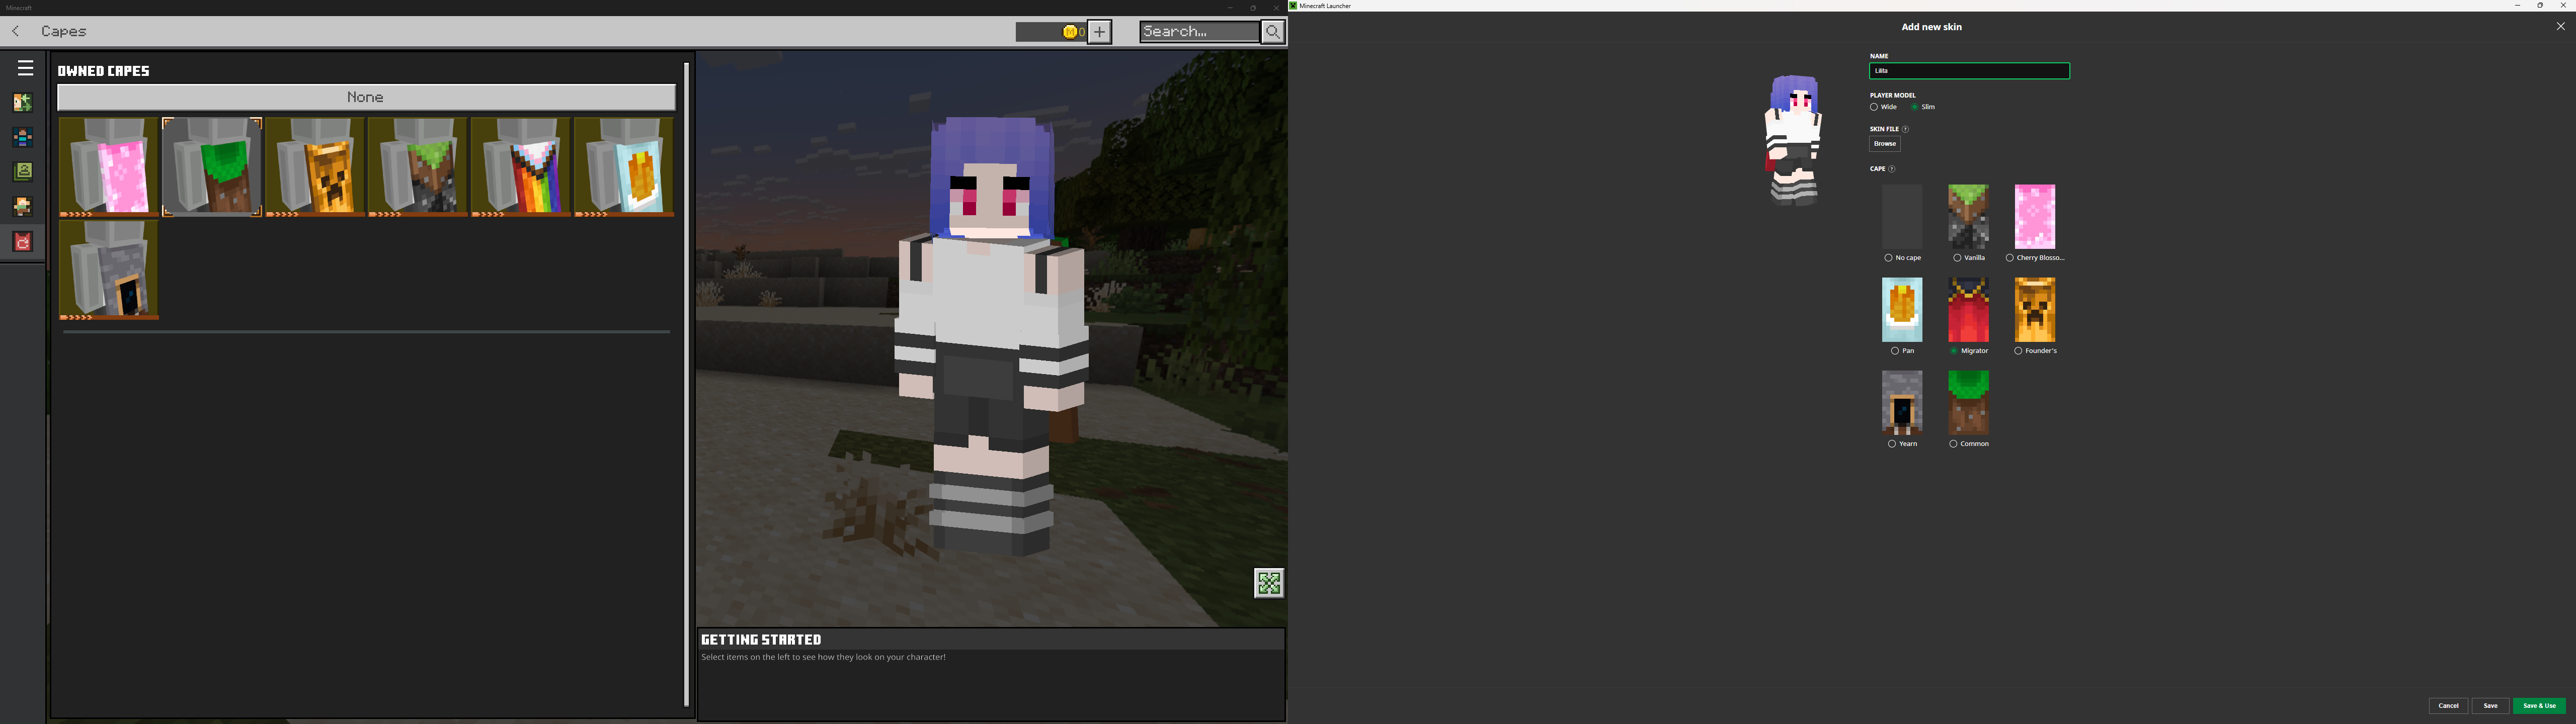Click the Skin File help question icon

click(1905, 129)
